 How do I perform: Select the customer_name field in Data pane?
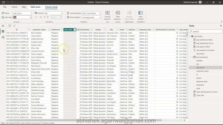(x=202, y=71)
